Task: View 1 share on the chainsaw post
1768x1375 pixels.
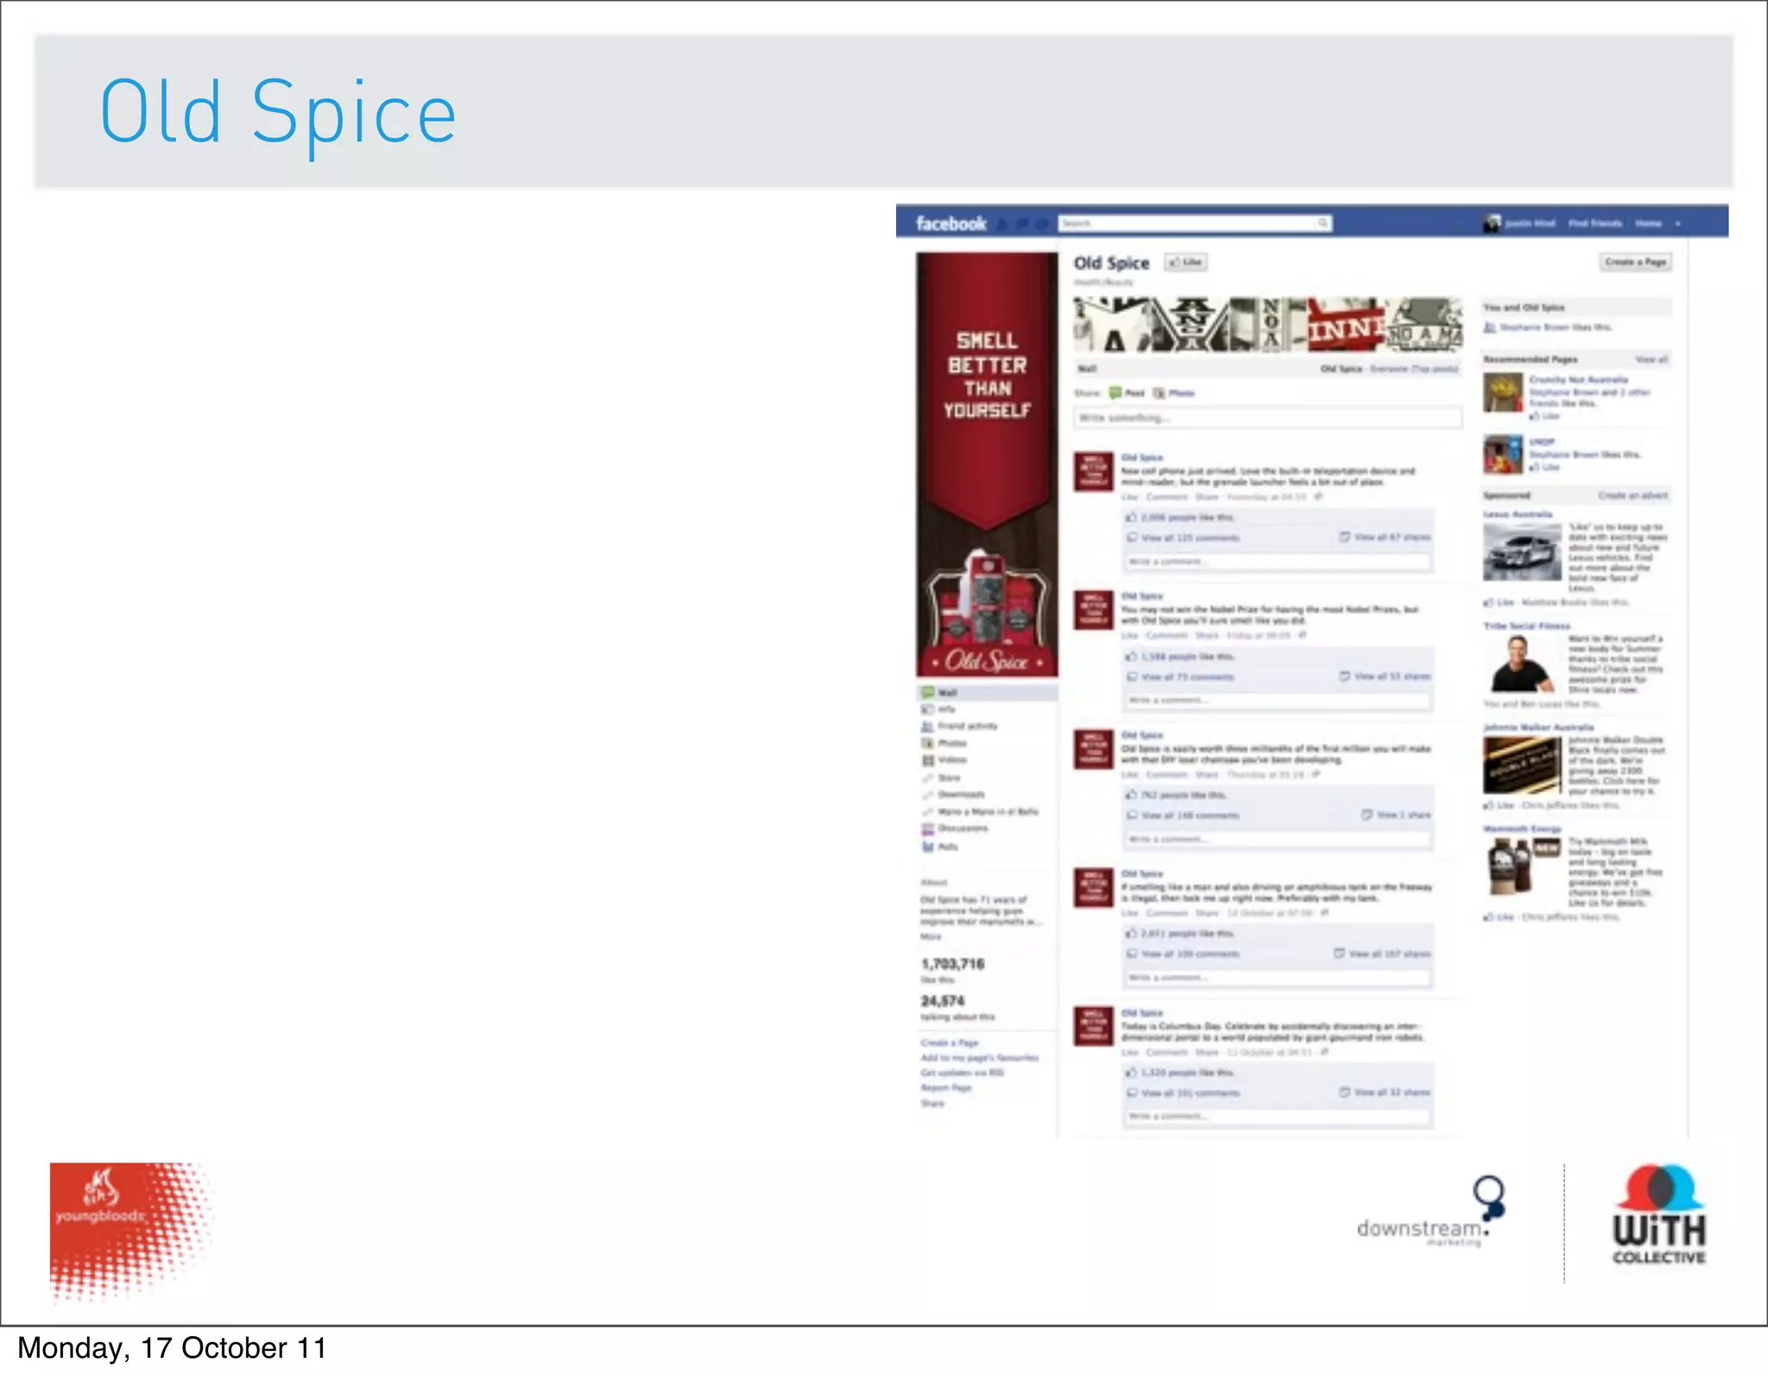Action: [1403, 815]
